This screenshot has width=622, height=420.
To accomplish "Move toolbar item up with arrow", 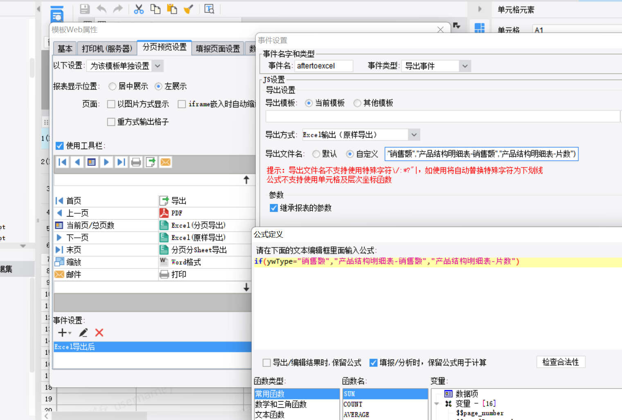I will 246,180.
